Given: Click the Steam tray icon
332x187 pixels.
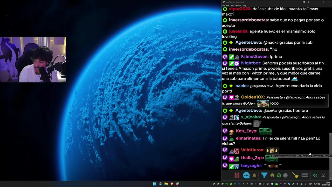Looking at the screenshot, I should (x=293, y=184).
